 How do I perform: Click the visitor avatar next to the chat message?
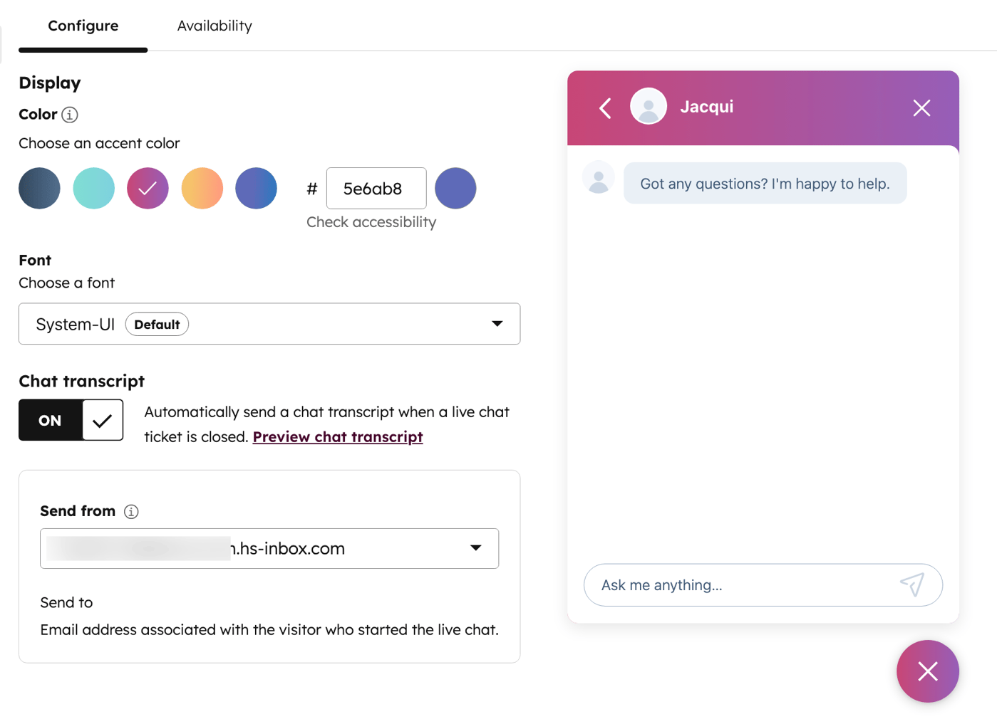pyautogui.click(x=599, y=177)
